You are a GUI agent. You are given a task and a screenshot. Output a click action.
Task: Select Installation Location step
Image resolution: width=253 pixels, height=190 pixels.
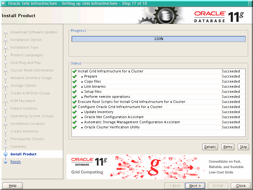[x=28, y=124]
